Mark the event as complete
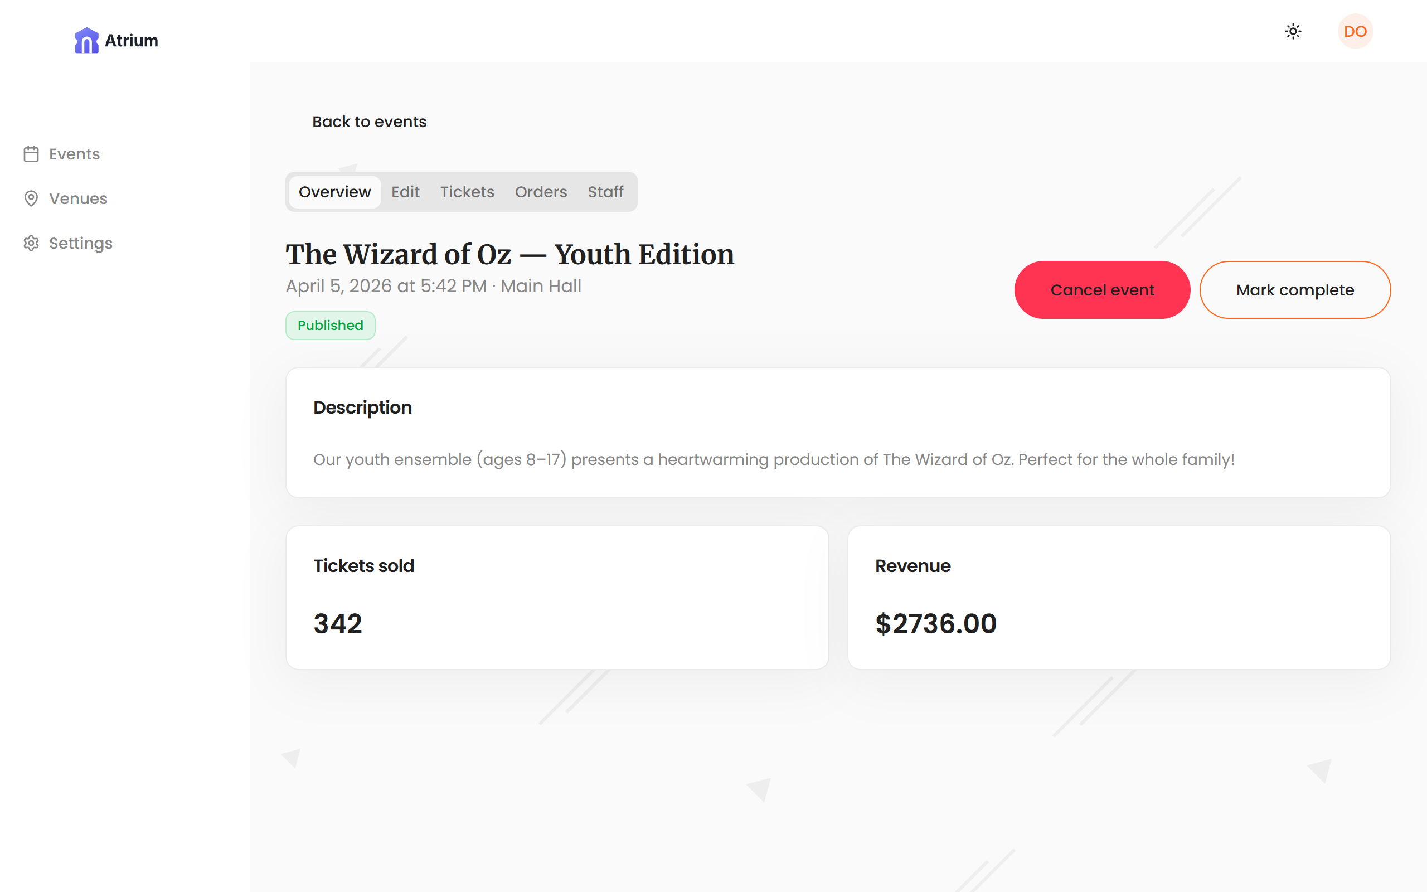 (x=1295, y=290)
